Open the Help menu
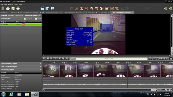The image size is (173, 97). [21, 4]
